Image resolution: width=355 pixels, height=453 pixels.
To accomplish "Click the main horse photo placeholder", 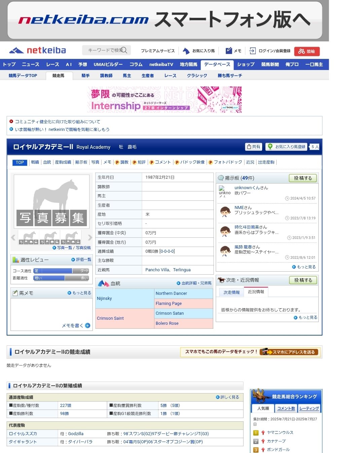I will coord(51,202).
